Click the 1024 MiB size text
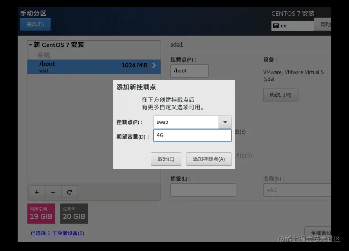Image resolution: width=349 pixels, height=251 pixels. point(134,65)
